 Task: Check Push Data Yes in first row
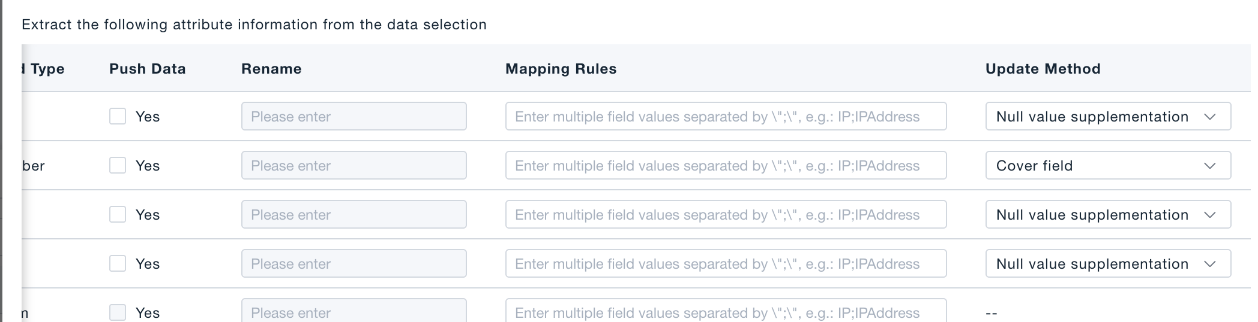[118, 116]
